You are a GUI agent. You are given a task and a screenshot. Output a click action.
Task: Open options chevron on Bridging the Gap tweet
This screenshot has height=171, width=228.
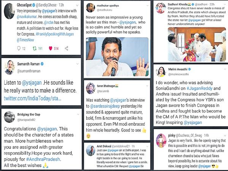click(78, 114)
